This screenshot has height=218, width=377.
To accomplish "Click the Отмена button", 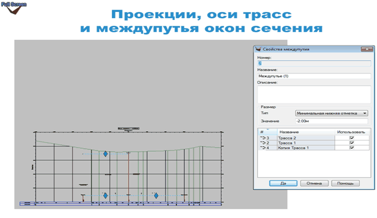I will tap(314, 183).
